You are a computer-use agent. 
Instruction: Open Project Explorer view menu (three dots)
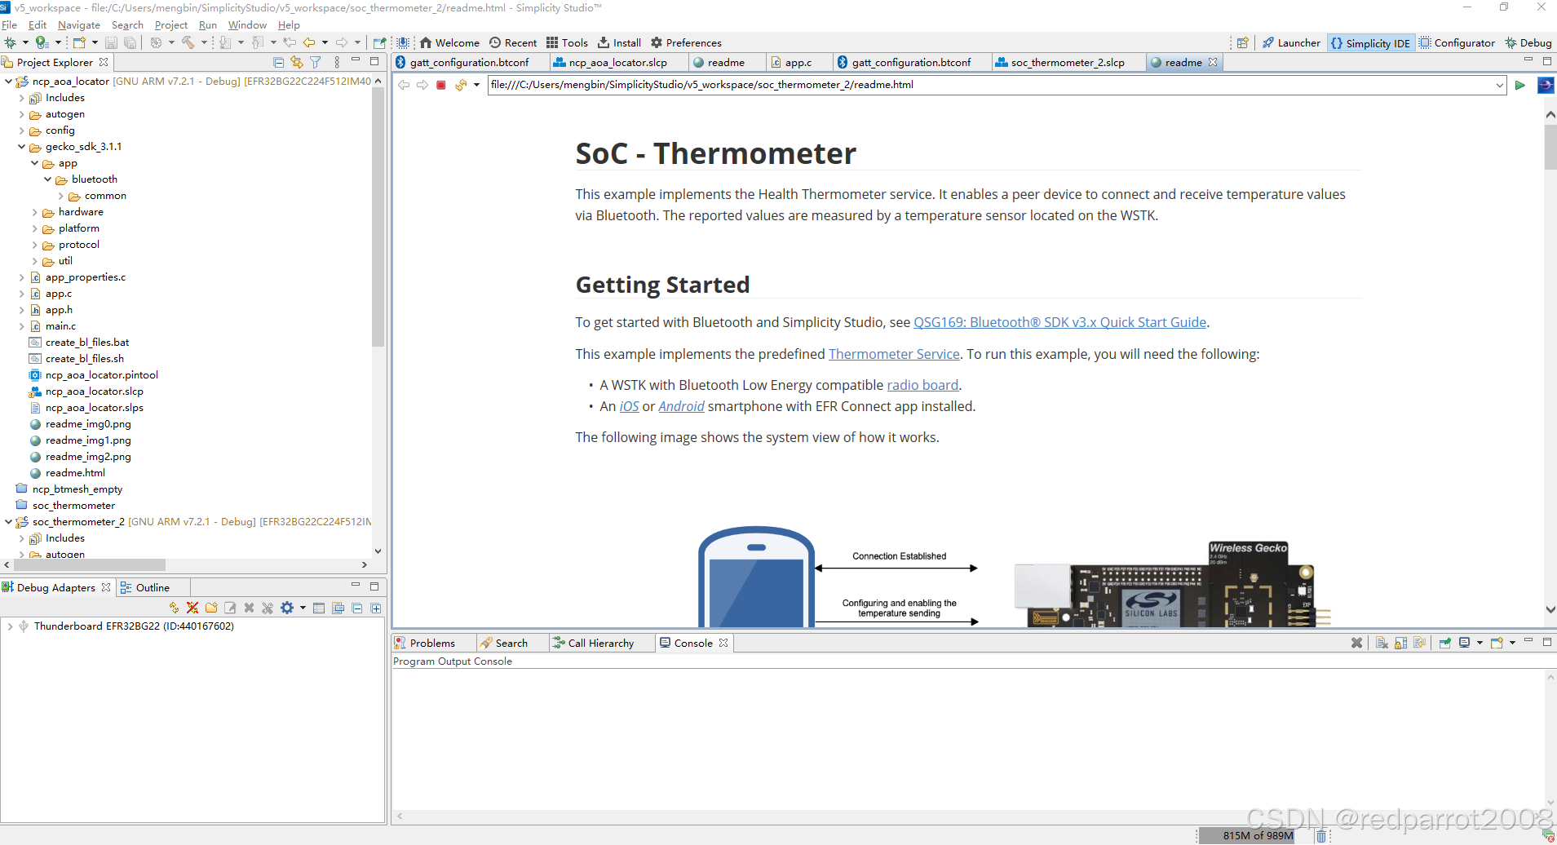pyautogui.click(x=337, y=62)
